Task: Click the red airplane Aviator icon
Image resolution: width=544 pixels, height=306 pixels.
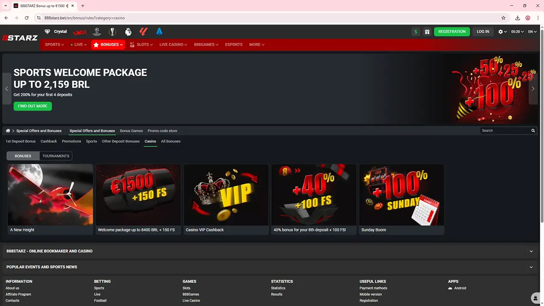Action: click(x=79, y=32)
